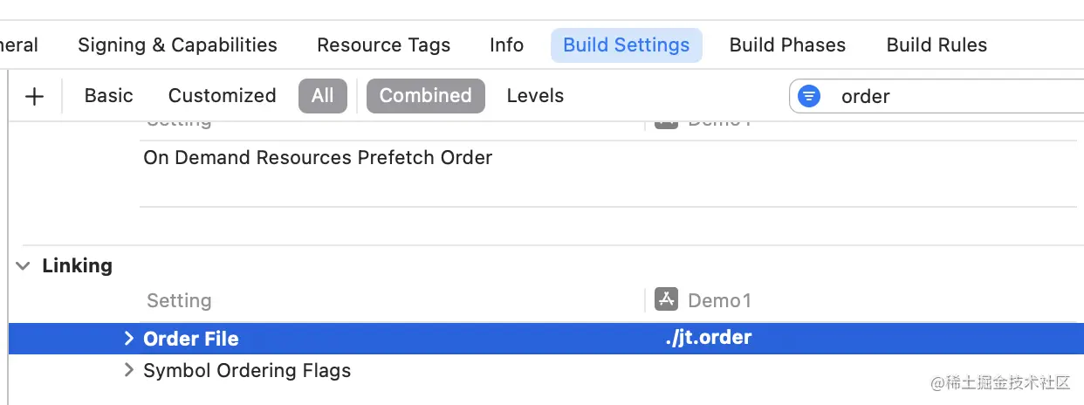Click the search field containing order
The width and height of the screenshot is (1084, 405).
936,96
